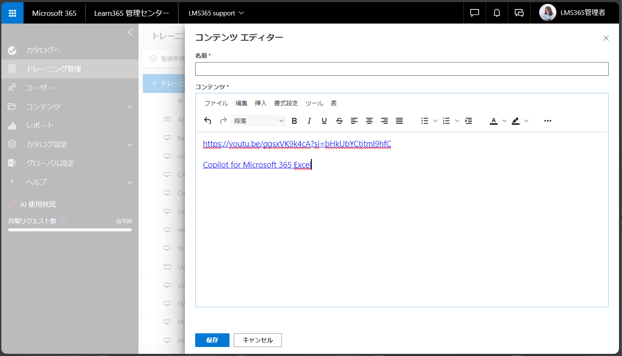Screen dimensions: 622x356
Task: Click the 月間リクエスト数 usage progress bar
Action: point(70,230)
